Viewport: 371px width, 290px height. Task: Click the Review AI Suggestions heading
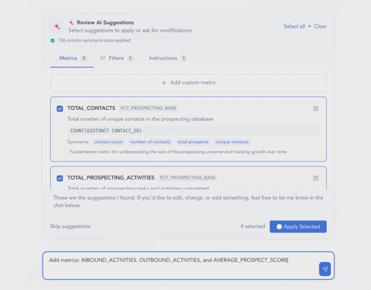click(105, 22)
